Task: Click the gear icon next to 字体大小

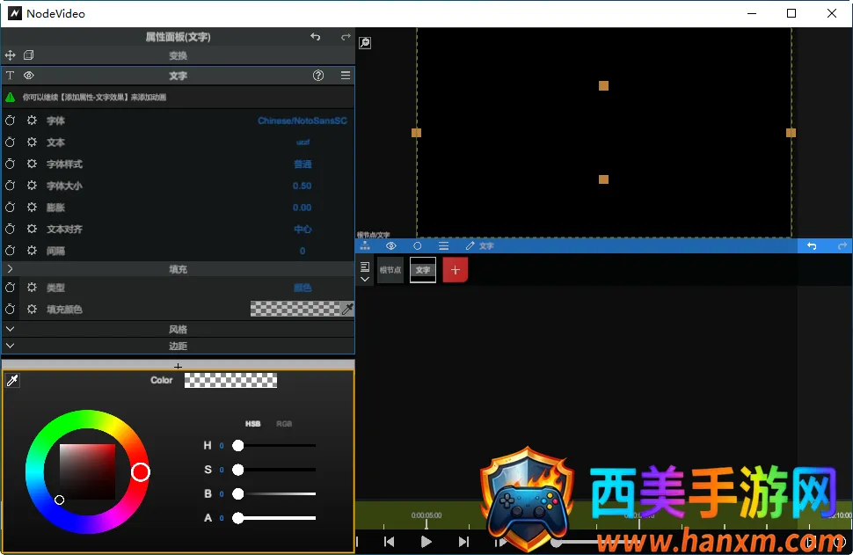Action: coord(32,186)
